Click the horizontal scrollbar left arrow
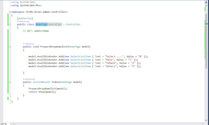209x125 pixels. pyautogui.click(x=14, y=124)
